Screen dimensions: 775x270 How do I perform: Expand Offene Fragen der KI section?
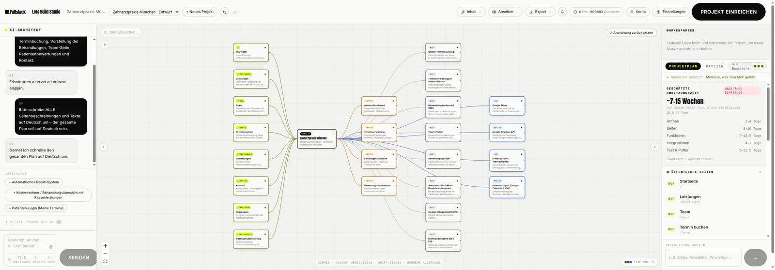[33, 222]
